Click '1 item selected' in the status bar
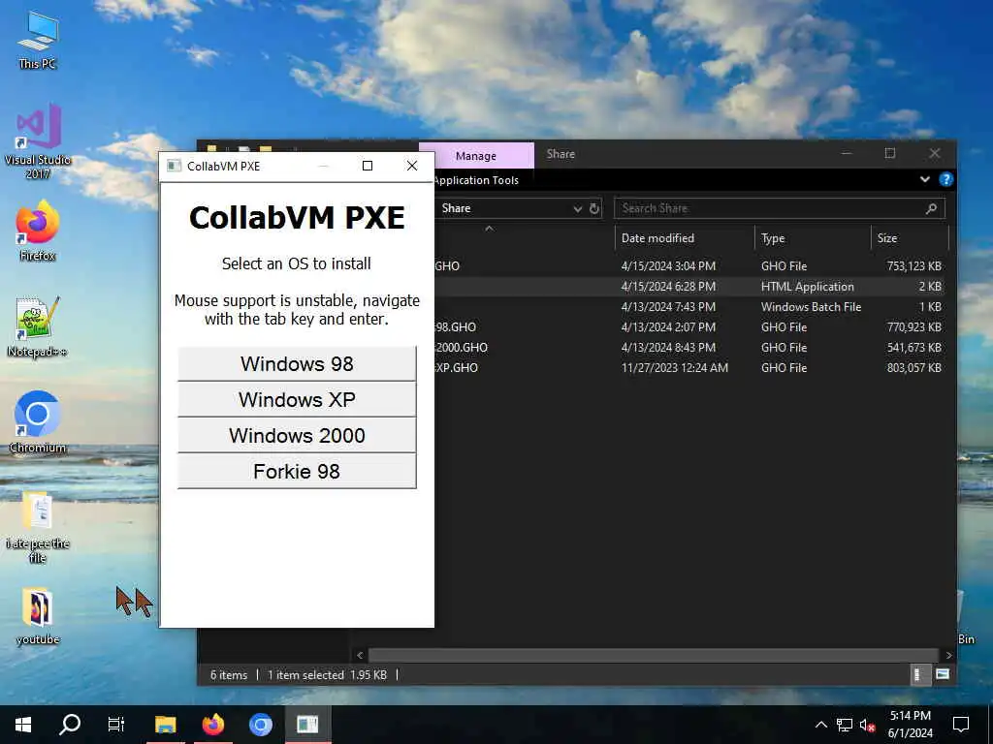This screenshot has height=744, width=993. point(305,675)
